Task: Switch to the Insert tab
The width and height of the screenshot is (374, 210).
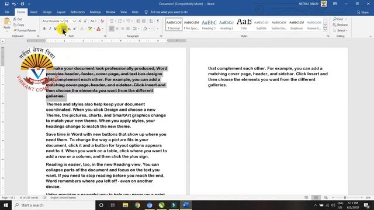Action: [x=34, y=12]
